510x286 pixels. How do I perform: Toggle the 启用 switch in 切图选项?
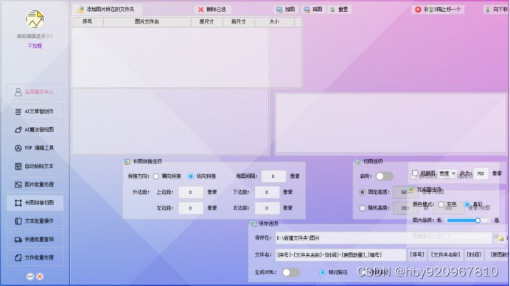384,176
